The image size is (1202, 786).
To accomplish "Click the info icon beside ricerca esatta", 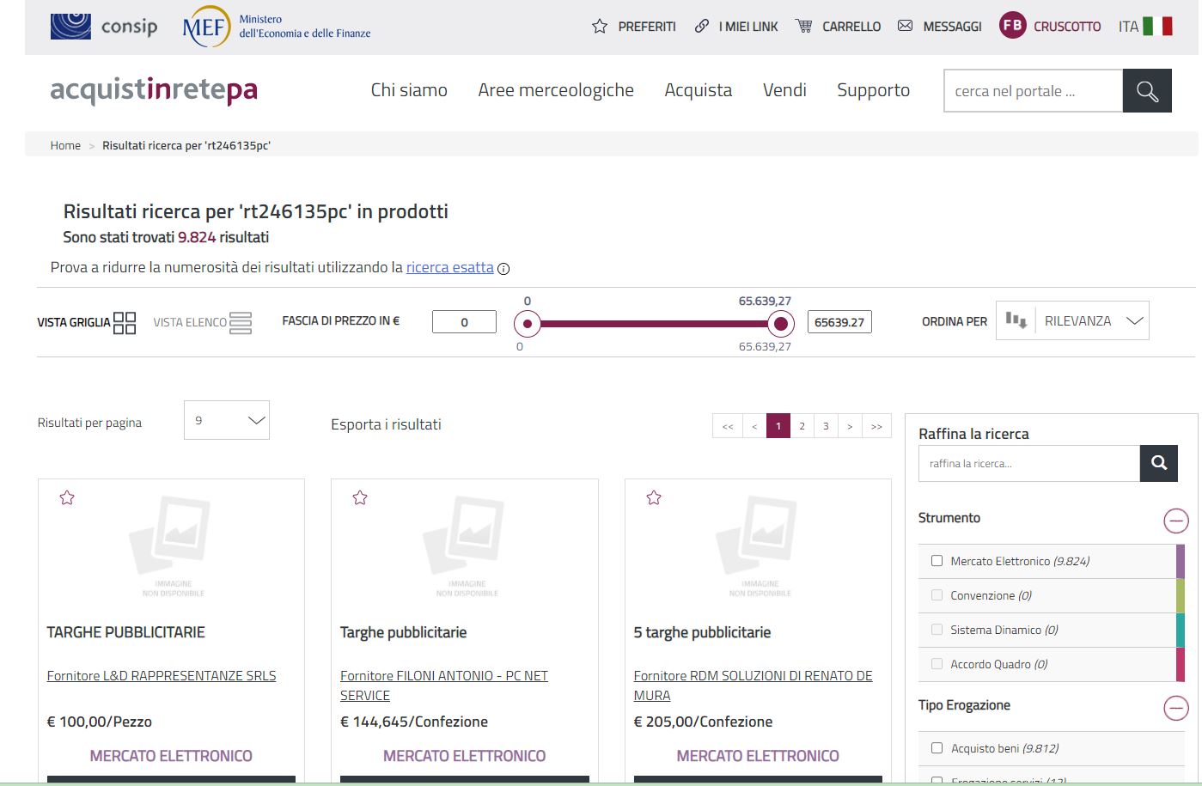I will [504, 269].
